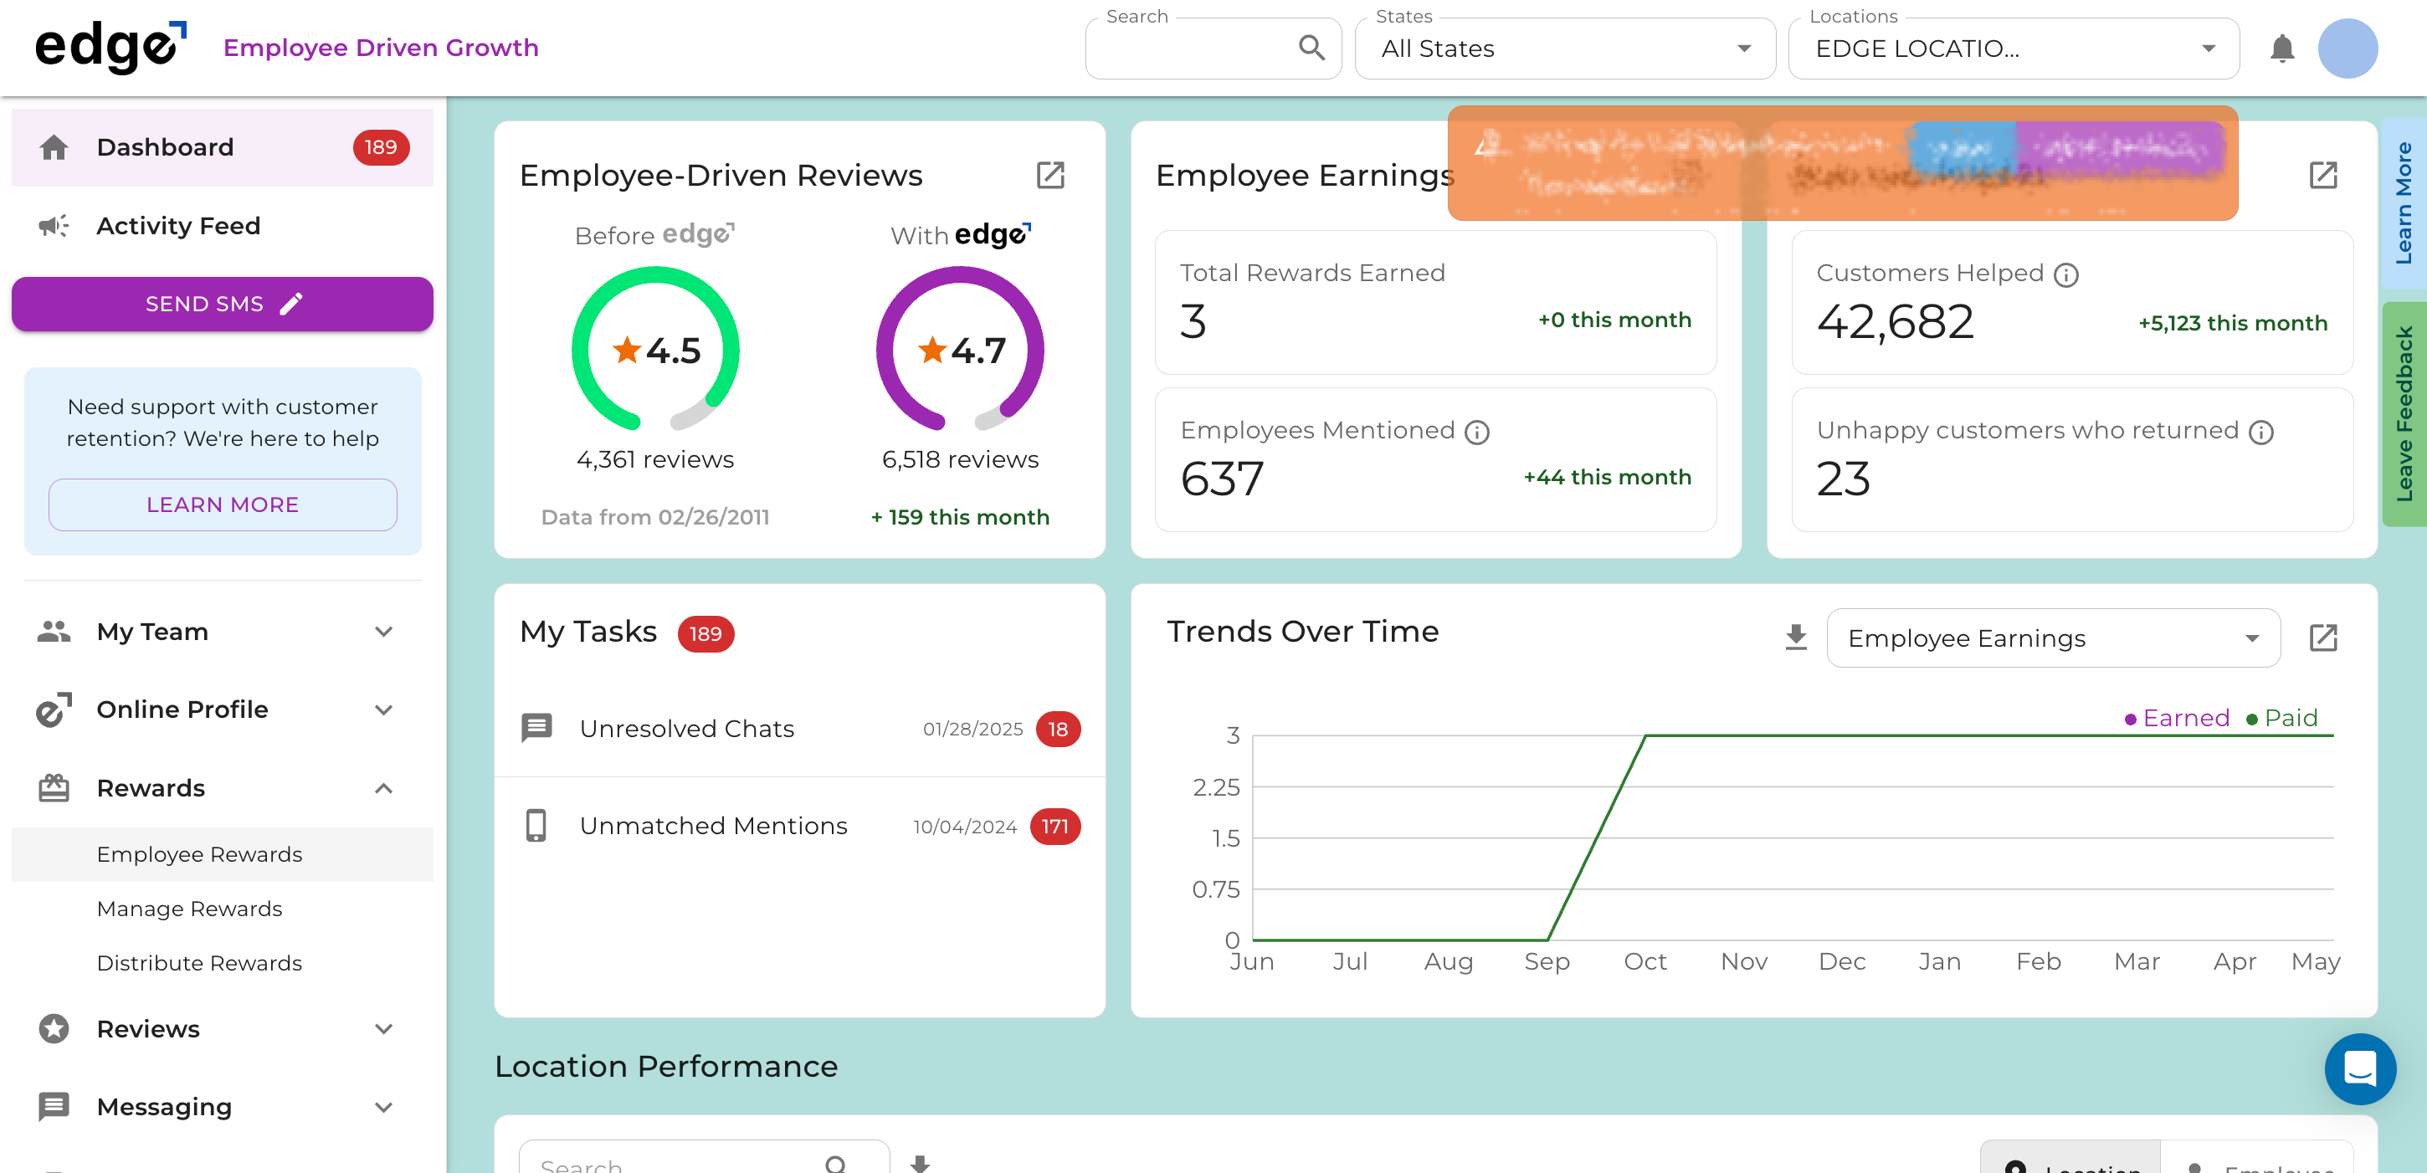2427x1173 pixels.
Task: Open the user profile avatar
Action: (2347, 48)
